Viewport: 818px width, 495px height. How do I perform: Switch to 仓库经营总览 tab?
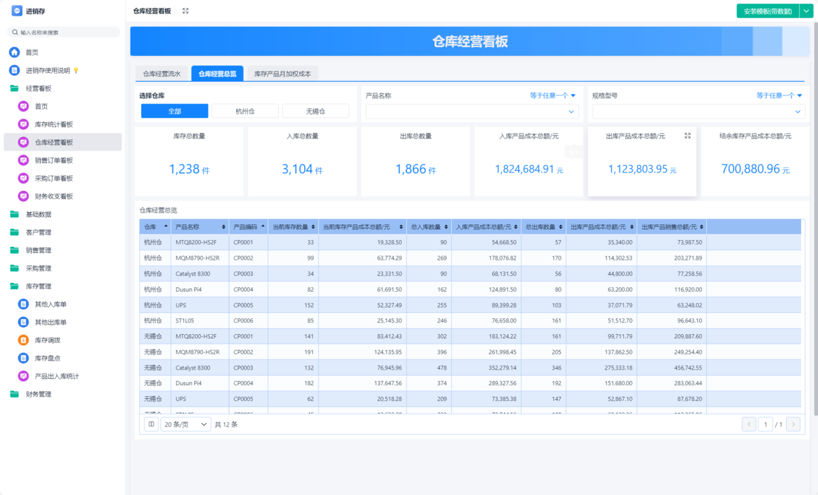tap(217, 74)
